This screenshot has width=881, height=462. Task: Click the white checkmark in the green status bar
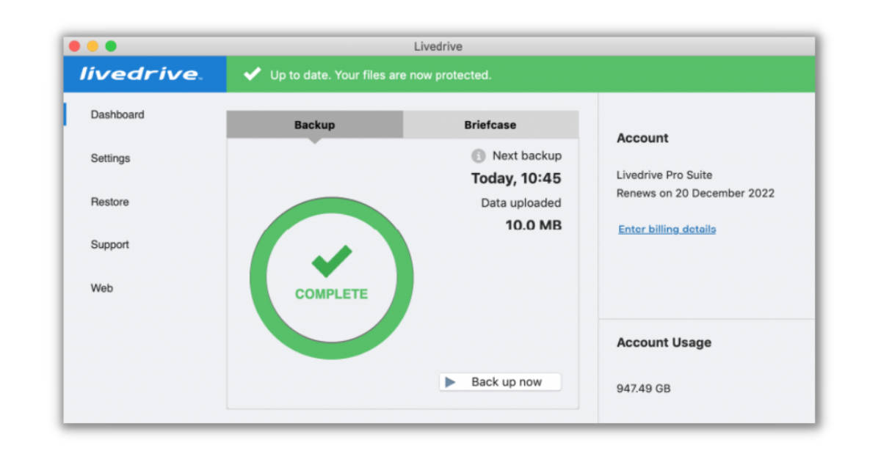tap(253, 74)
